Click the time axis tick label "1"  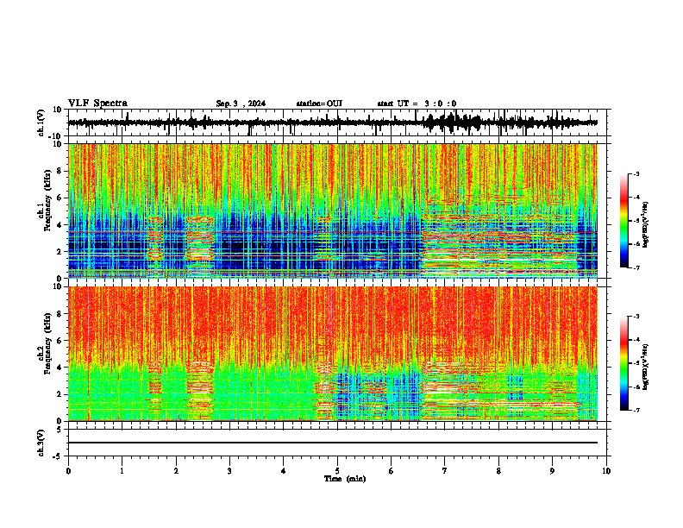tap(122, 471)
